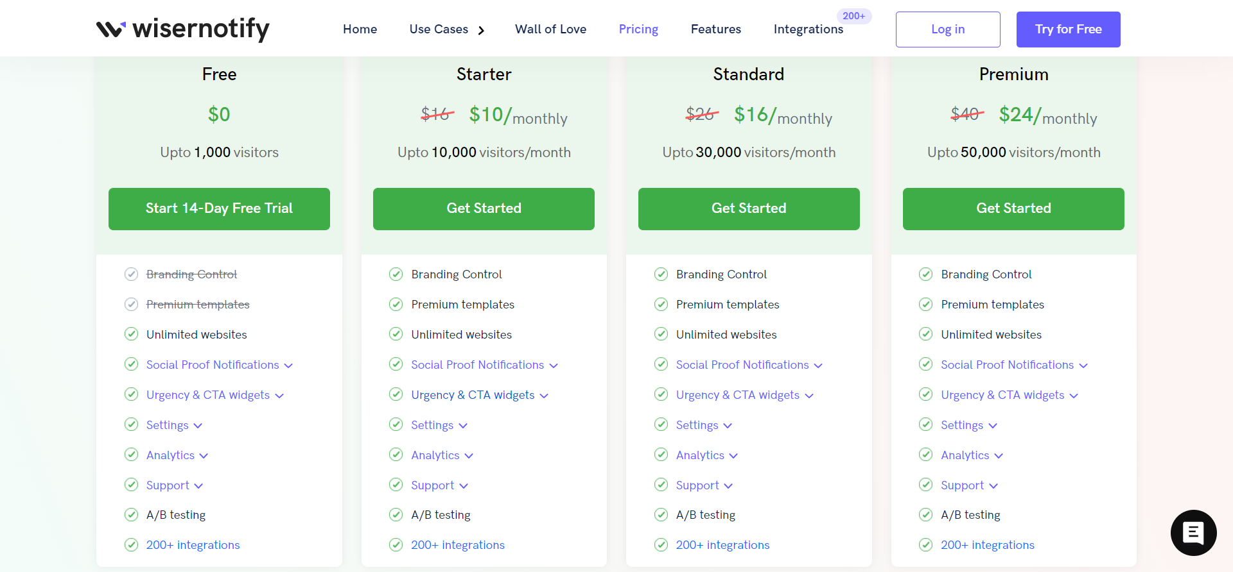Click checkmark icon beside Free plan Unlimited websites
Screen dimensions: 1233x572
[x=131, y=334]
